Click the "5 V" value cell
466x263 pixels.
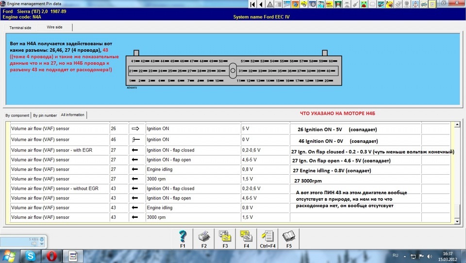click(265, 129)
